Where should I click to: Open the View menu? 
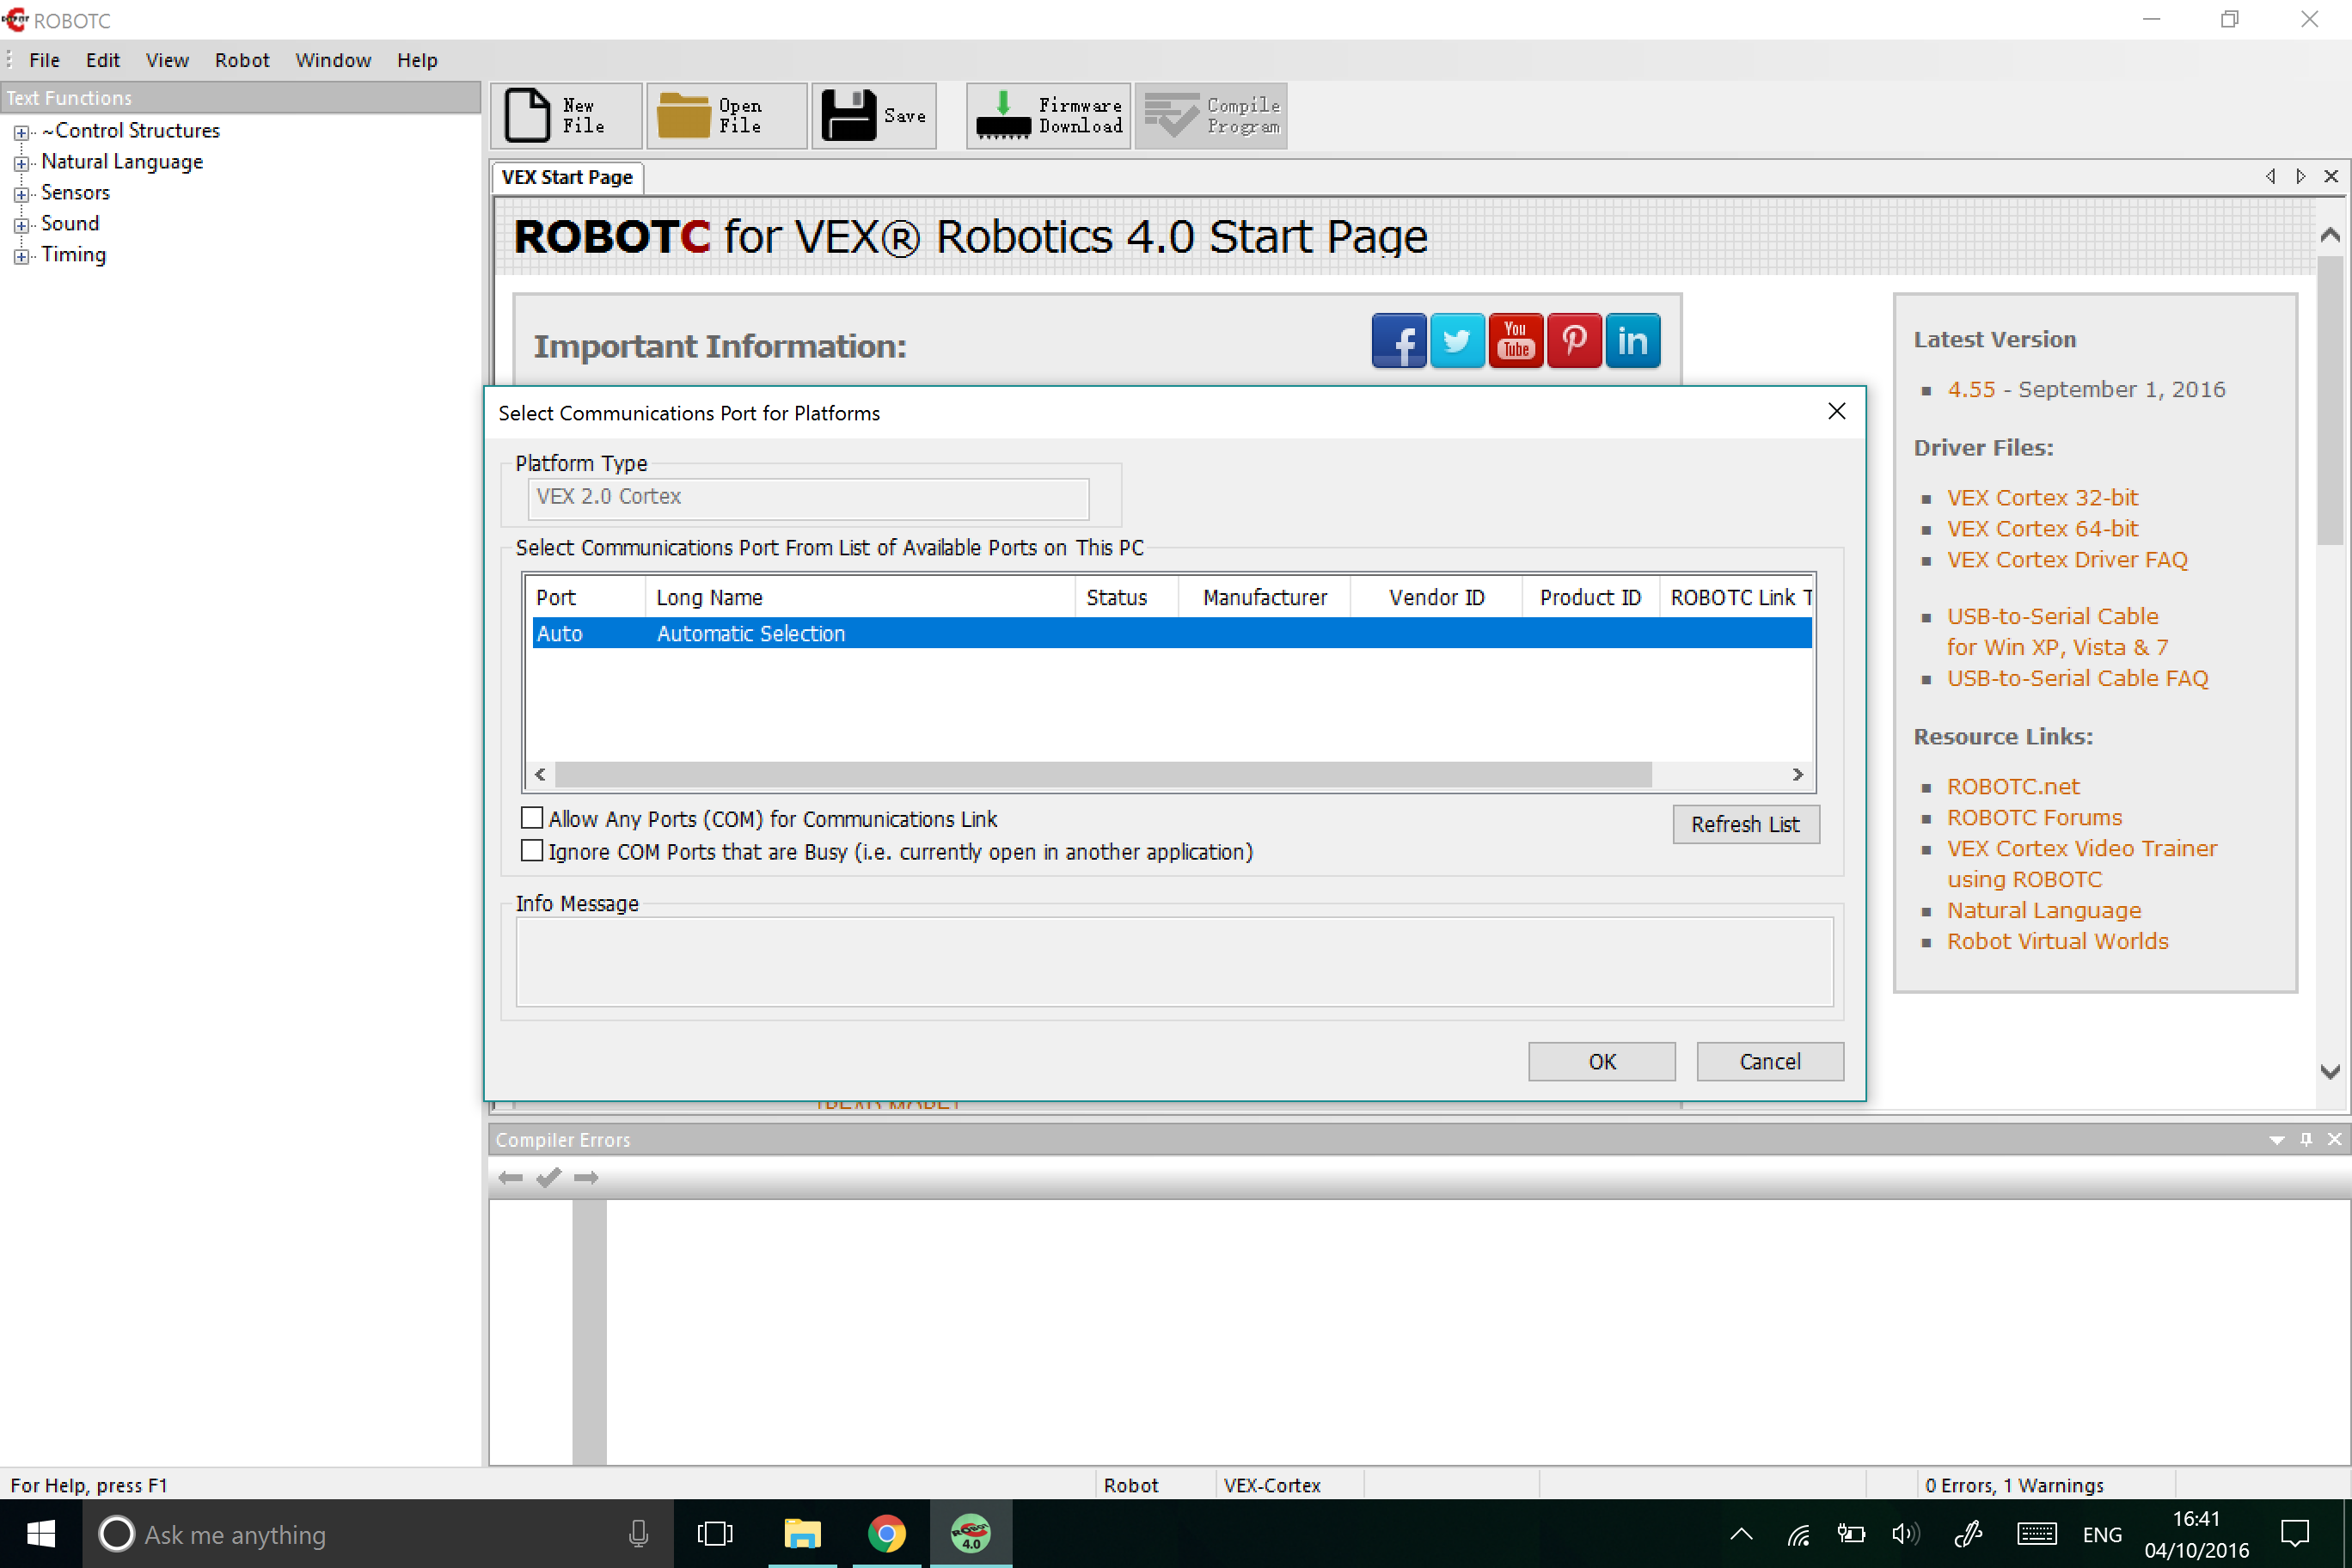(167, 60)
